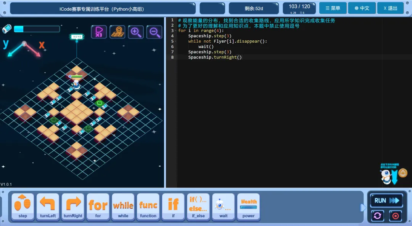This screenshot has height=226, width=412.
Task: Insert the turnLeft command block
Action: [x=48, y=207]
